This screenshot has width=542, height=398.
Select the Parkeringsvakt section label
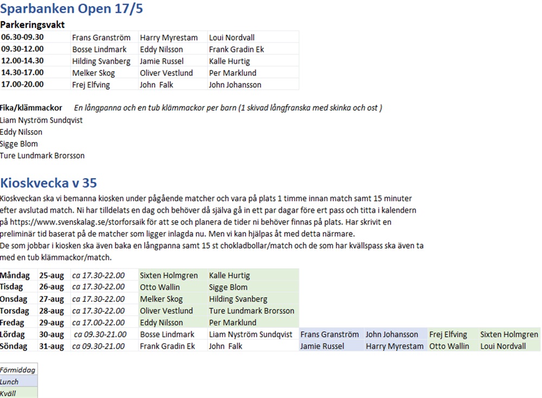coord(33,24)
